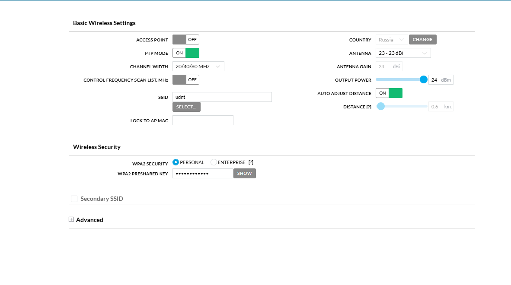The height and width of the screenshot is (285, 511).
Task: Open the Channel Width dropdown
Action: pyautogui.click(x=198, y=66)
